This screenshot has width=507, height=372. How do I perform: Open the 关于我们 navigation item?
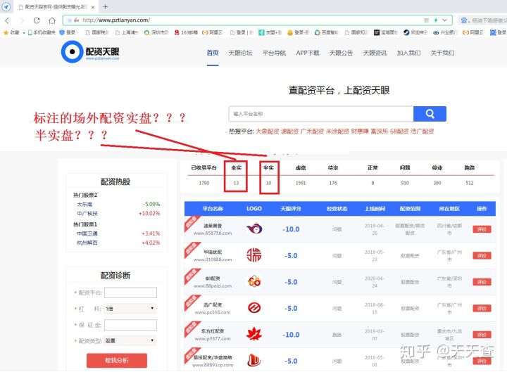(x=442, y=53)
